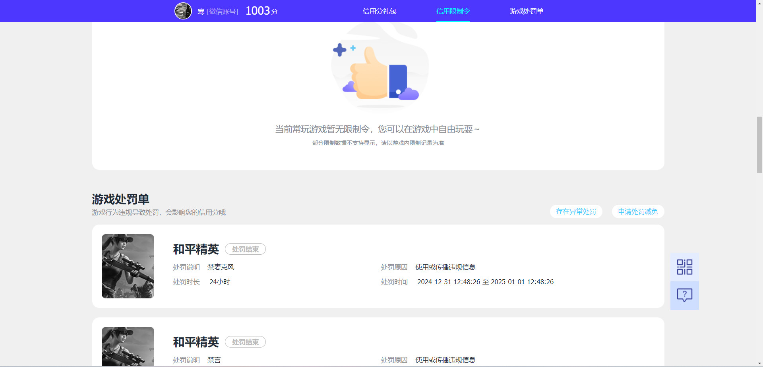Image resolution: width=763 pixels, height=367 pixels.
Task: Click the 1003分 credit score
Action: click(261, 11)
